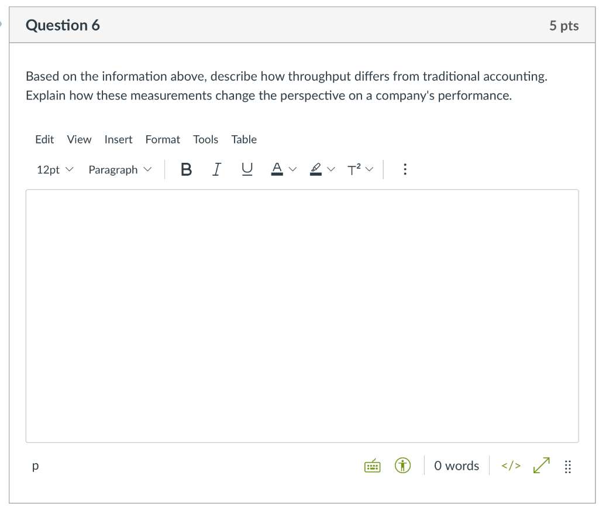599x506 pixels.
Task: Open the accessibility checker
Action: pos(402,466)
